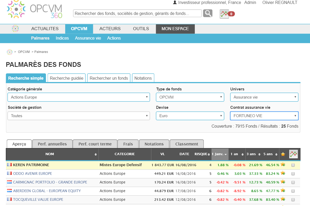Open the Assurance vie submenu link
Image resolution: width=310 pixels, height=206 pixels.
click(88, 38)
